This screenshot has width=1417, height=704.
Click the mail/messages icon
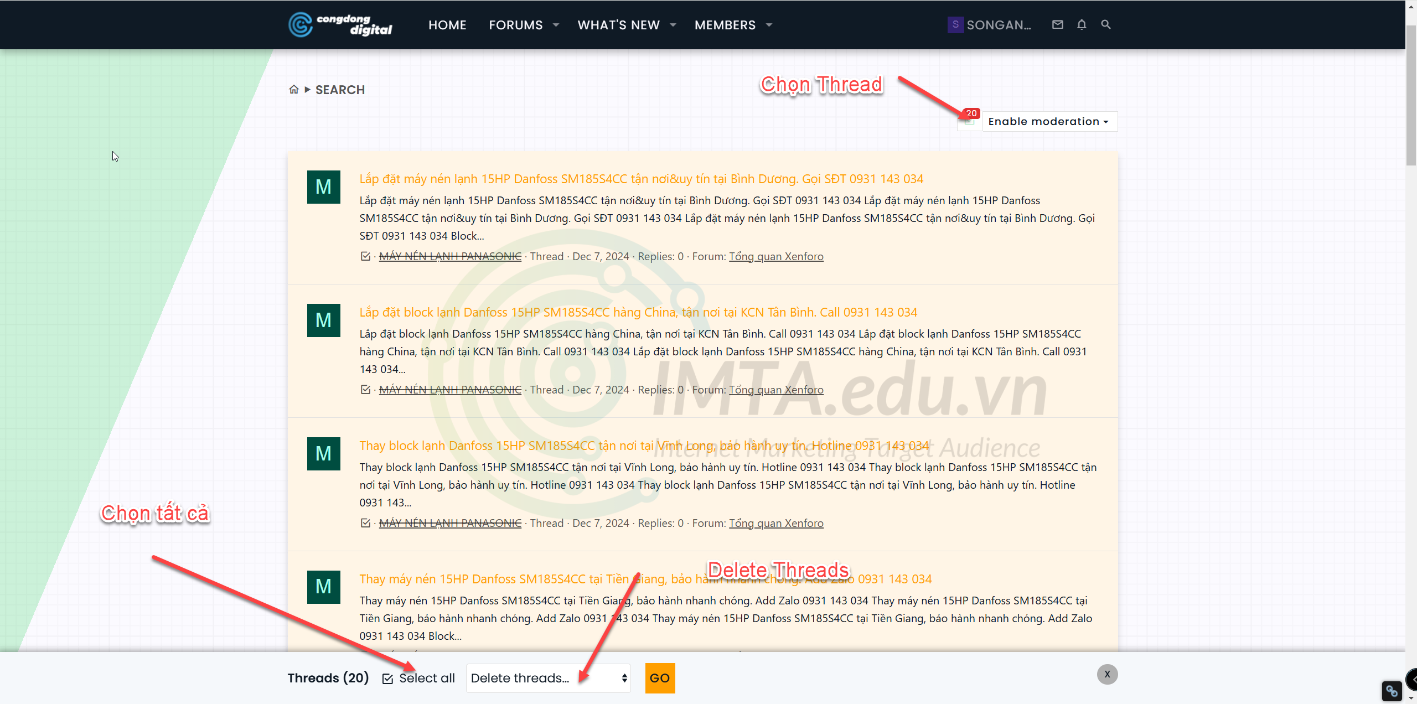[x=1058, y=24]
